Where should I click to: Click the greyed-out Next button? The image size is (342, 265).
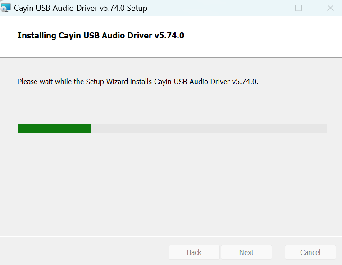pos(246,252)
